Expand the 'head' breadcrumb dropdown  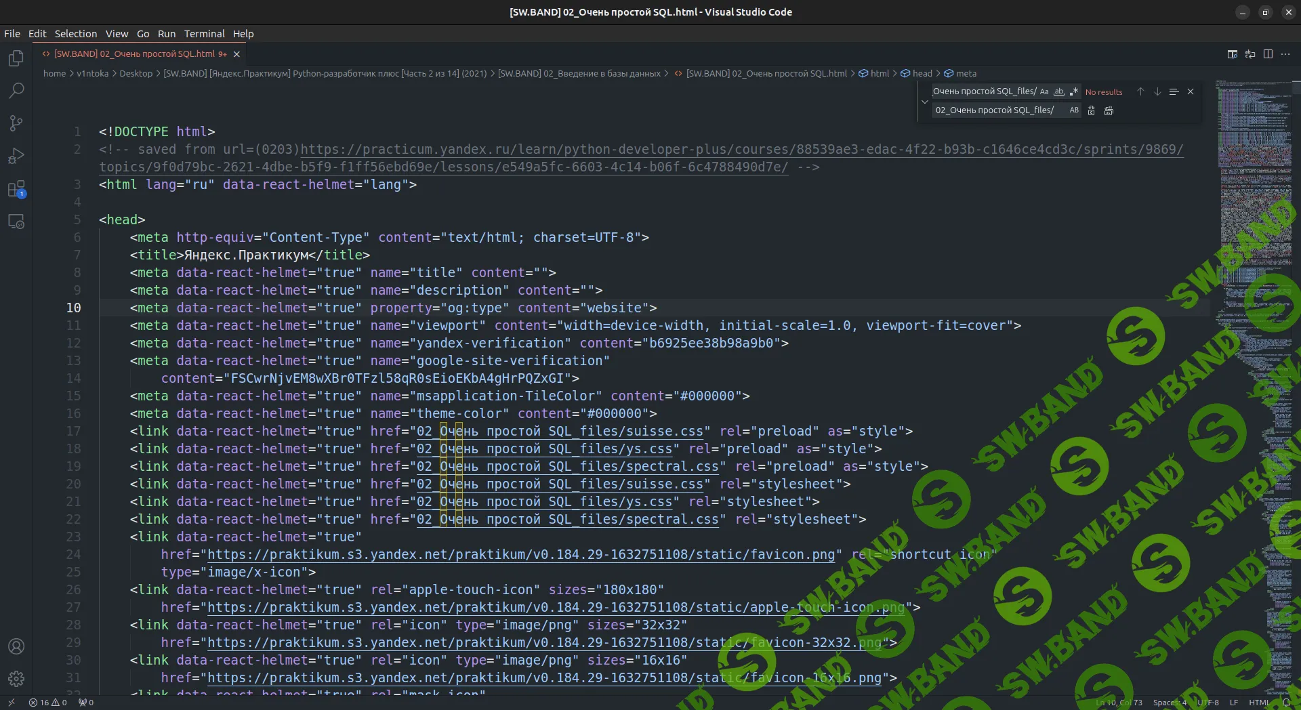[x=922, y=73]
